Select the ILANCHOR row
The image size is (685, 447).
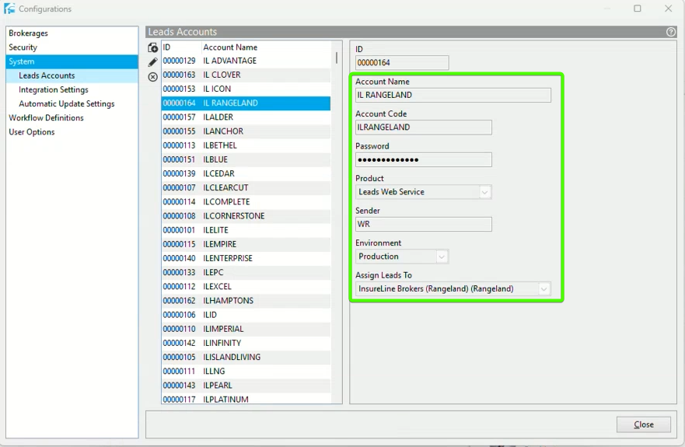click(246, 131)
